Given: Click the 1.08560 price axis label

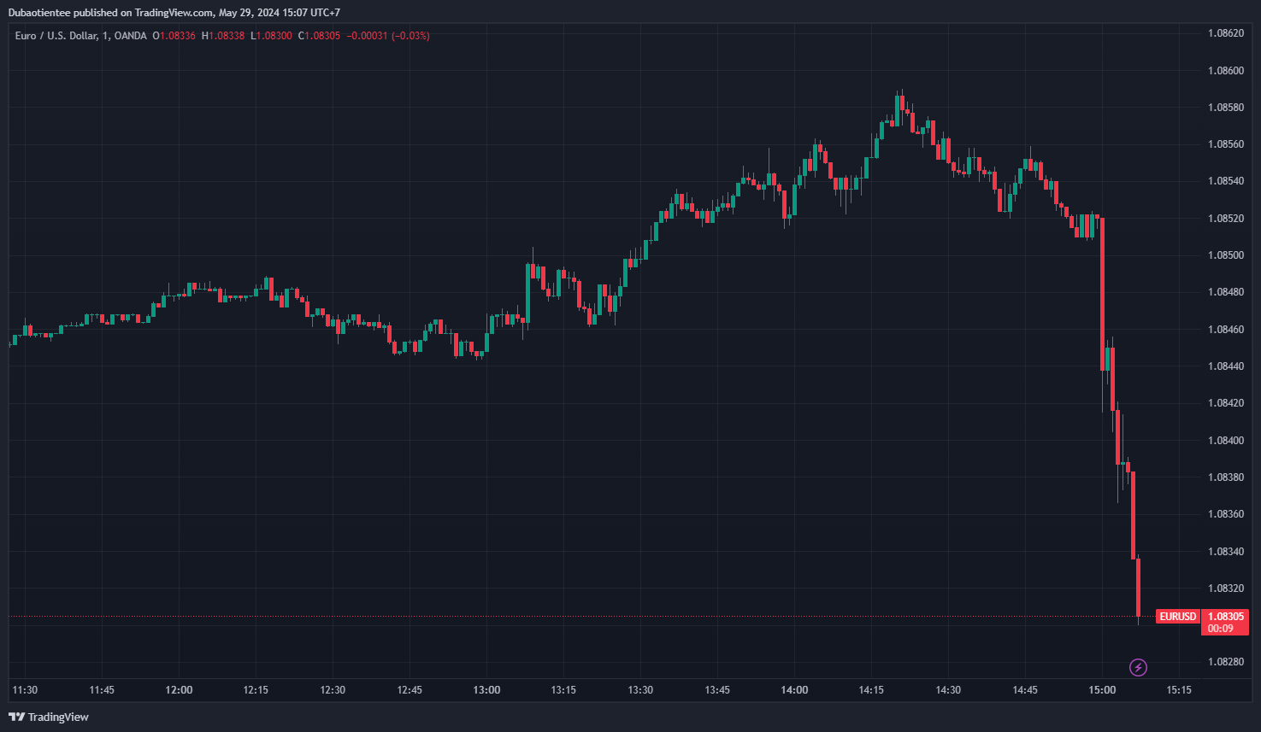Looking at the screenshot, I should (1225, 144).
